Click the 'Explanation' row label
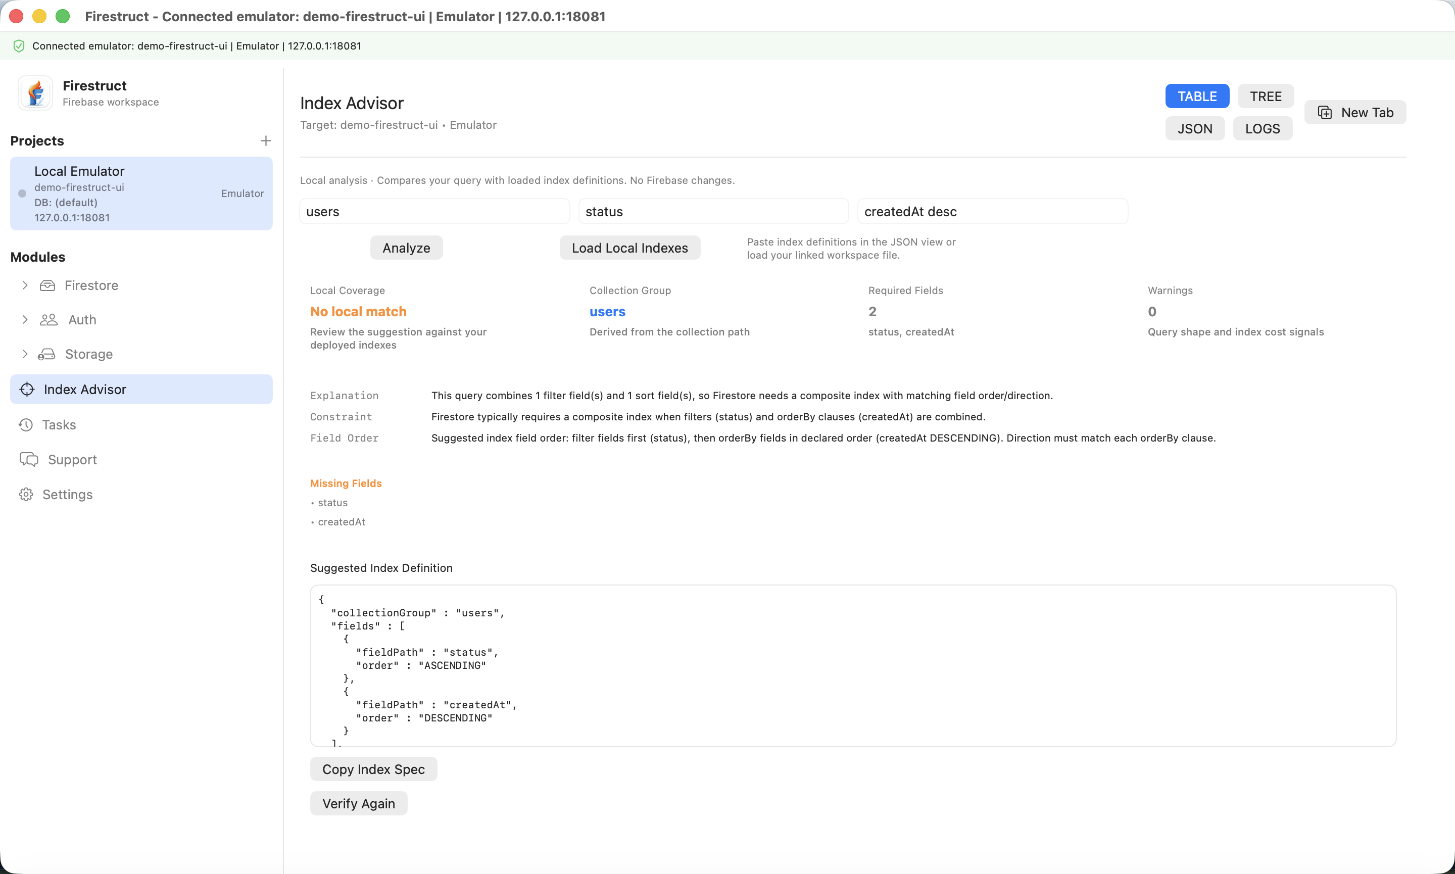 (345, 396)
